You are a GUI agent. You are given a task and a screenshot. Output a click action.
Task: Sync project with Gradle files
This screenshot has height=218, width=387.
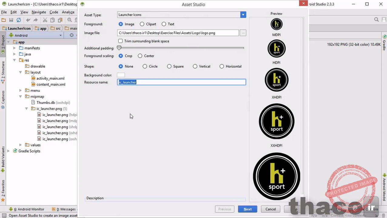[19, 20]
